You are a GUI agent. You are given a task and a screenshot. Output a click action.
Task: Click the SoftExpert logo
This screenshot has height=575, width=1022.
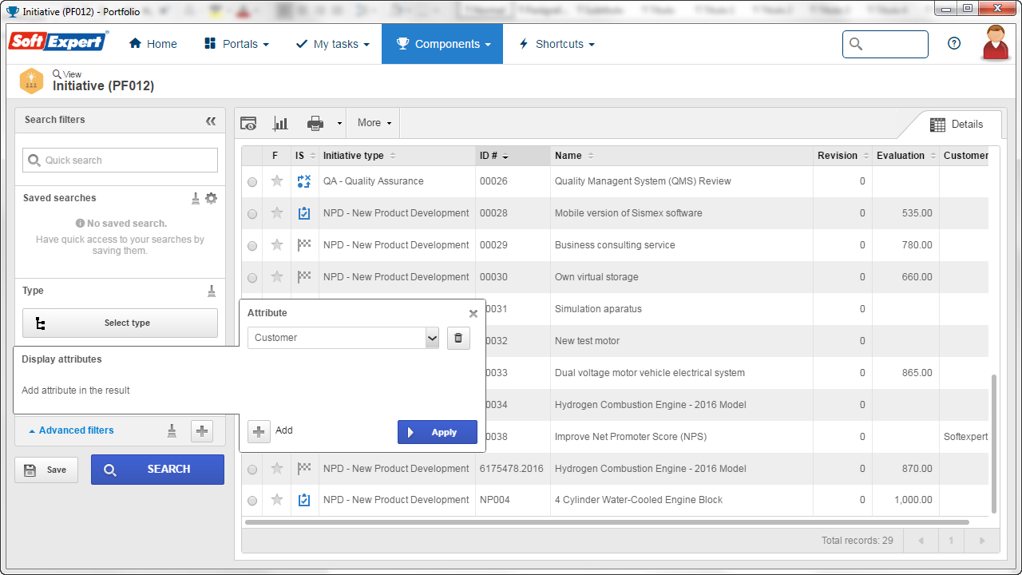58,42
